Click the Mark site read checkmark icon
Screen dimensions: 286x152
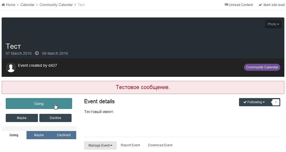pos(260,5)
